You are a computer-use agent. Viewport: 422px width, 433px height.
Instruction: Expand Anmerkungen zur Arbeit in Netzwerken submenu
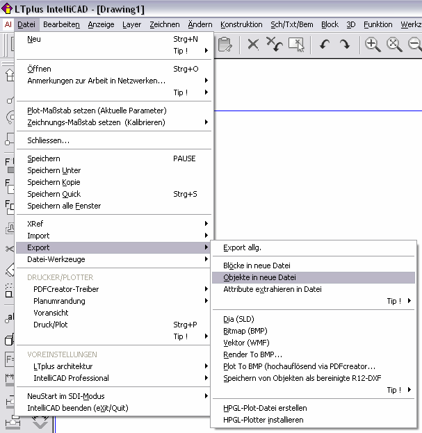pos(114,81)
